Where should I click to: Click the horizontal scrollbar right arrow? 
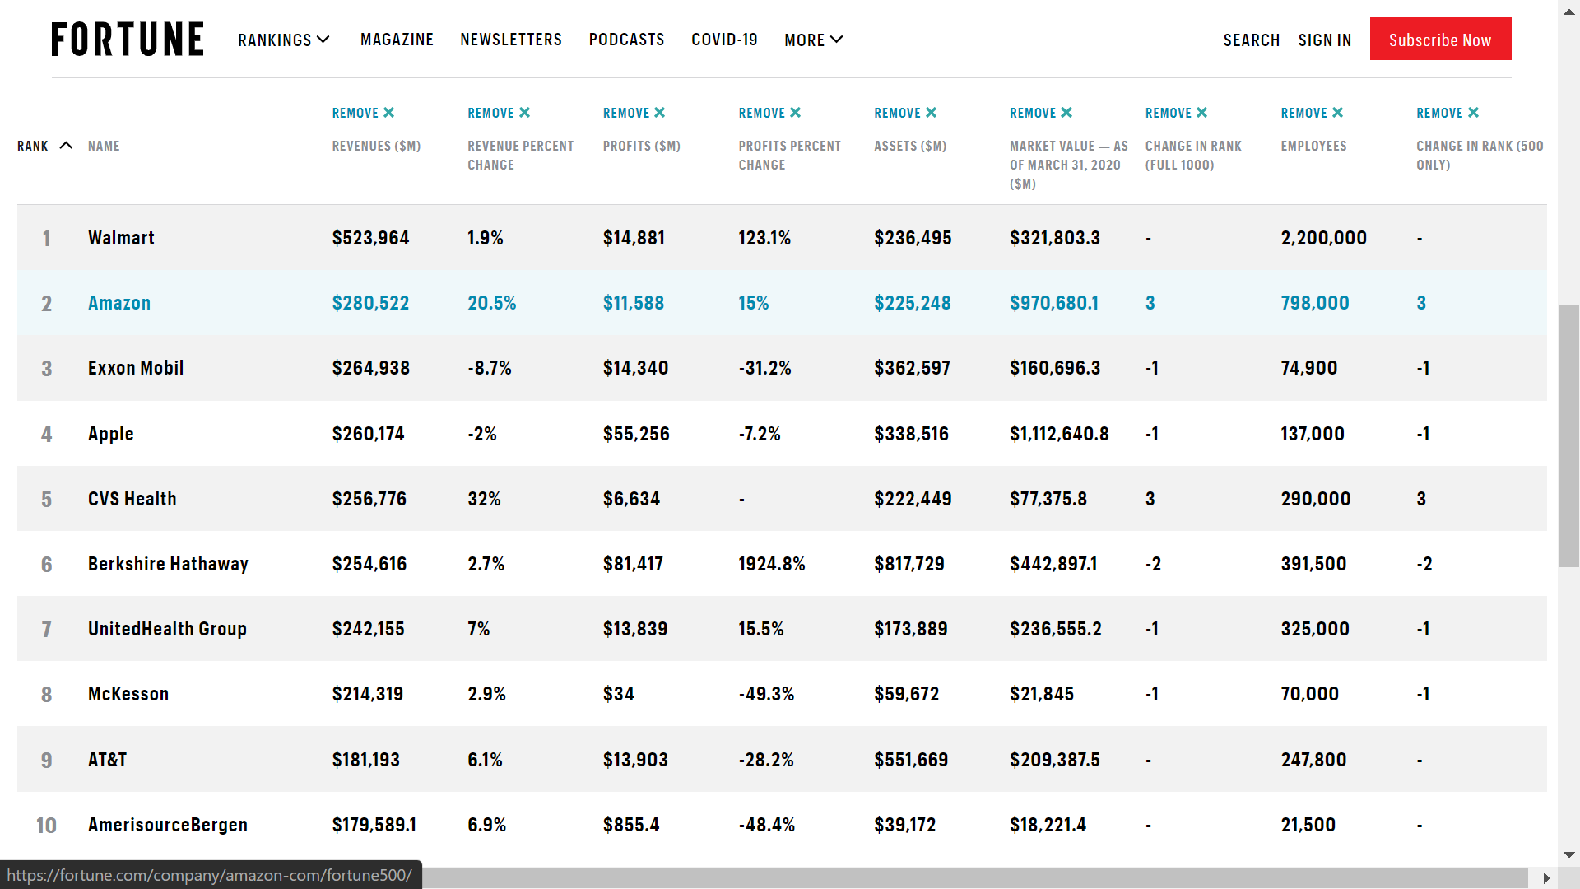coord(1546,878)
